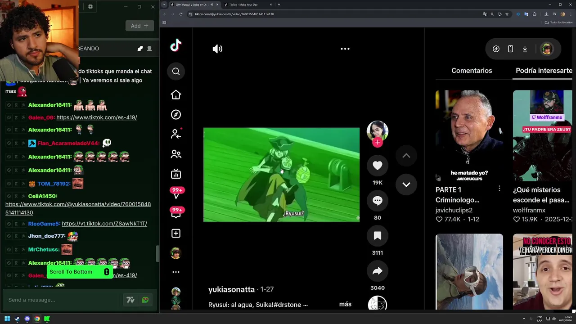Open the 7TV emote picker icon

click(130, 300)
